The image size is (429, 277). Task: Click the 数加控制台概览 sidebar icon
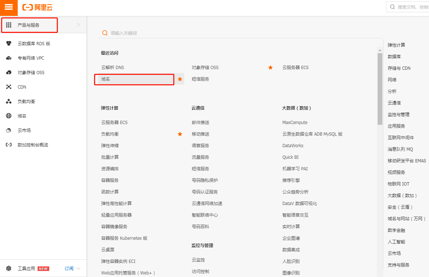click(x=9, y=145)
